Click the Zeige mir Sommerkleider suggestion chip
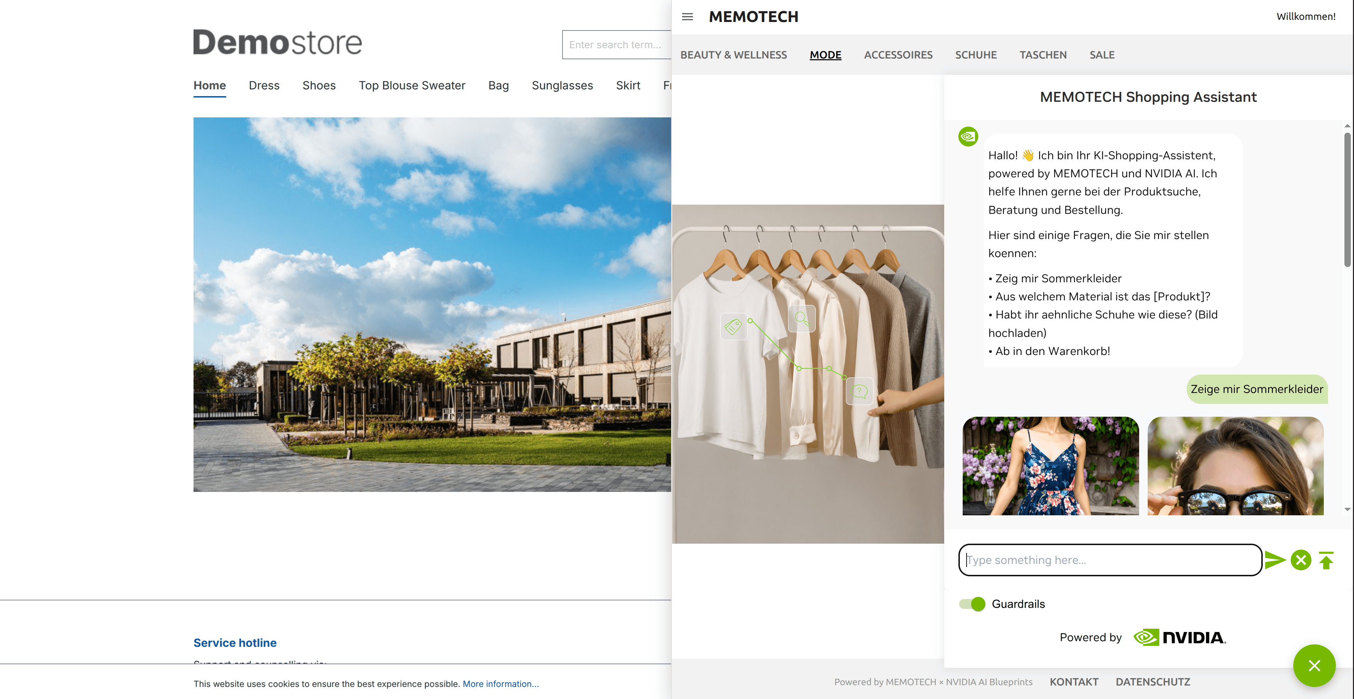The image size is (1354, 699). pos(1256,389)
